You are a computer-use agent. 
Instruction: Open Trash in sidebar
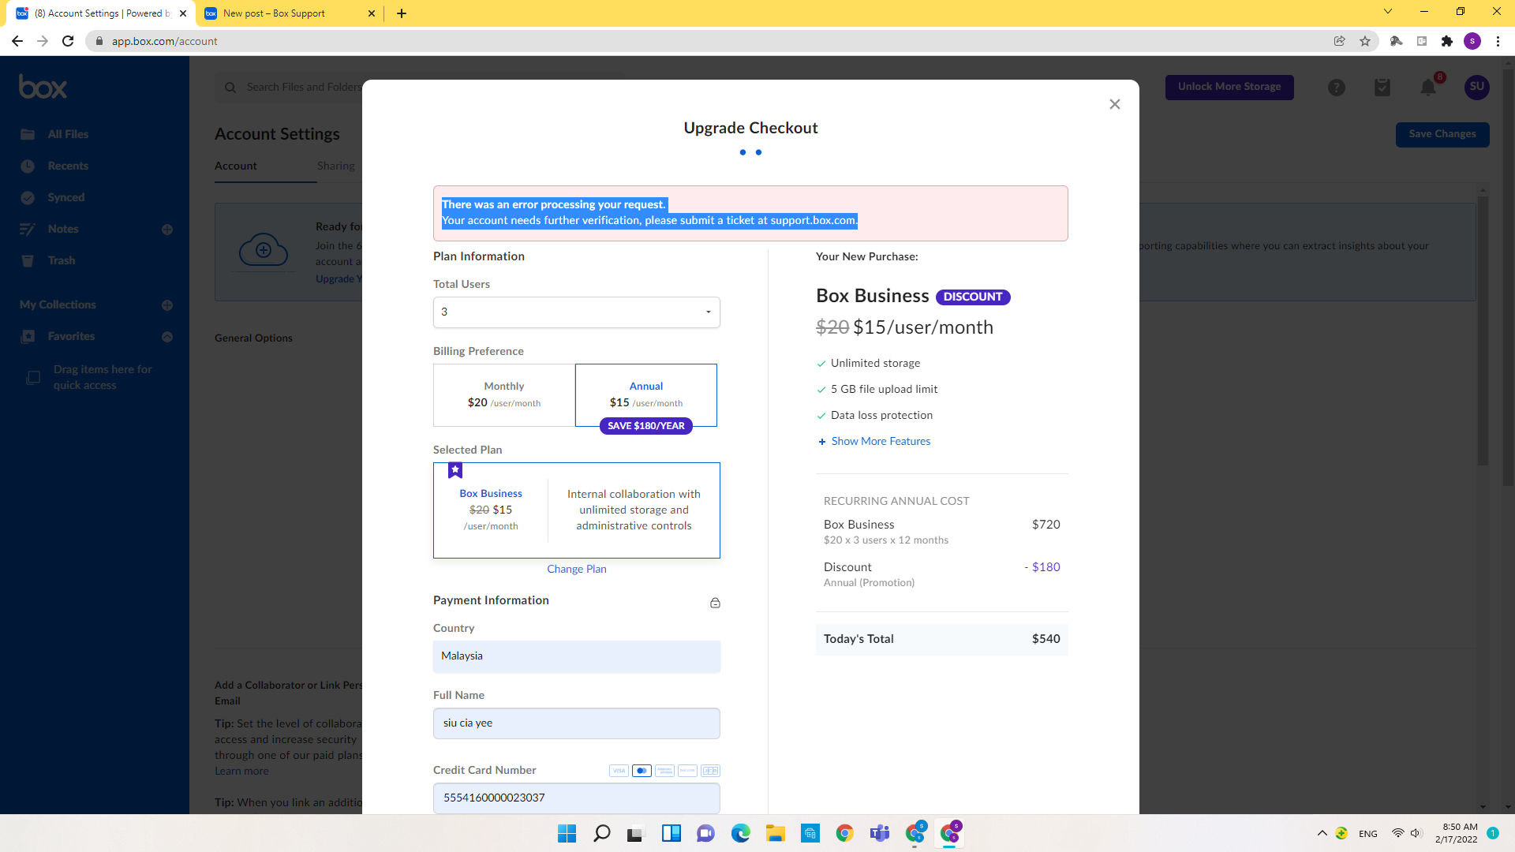click(62, 260)
